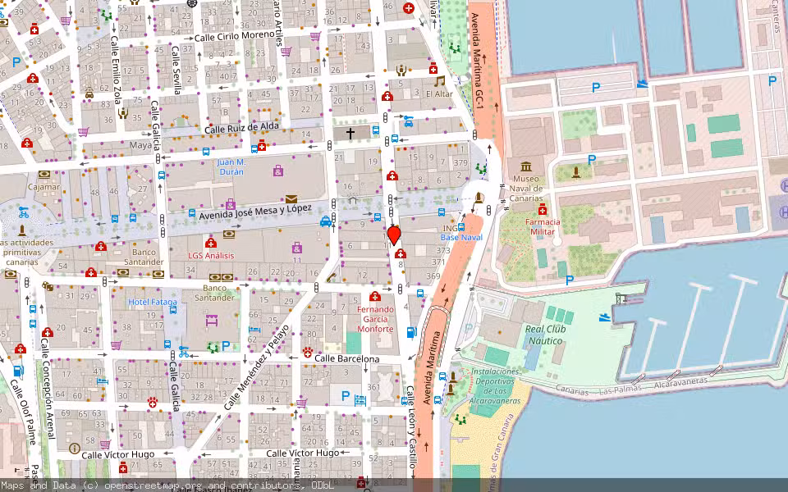Select the ferry icon by Real Club Náutico
The image size is (788, 492).
pos(605,317)
